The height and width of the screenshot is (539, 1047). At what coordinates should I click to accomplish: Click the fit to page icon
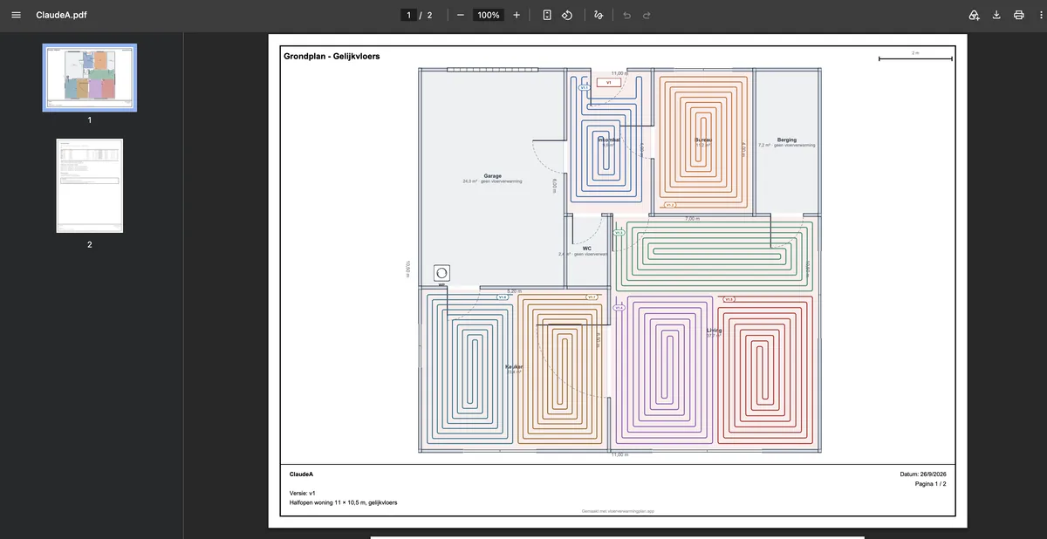pos(546,15)
